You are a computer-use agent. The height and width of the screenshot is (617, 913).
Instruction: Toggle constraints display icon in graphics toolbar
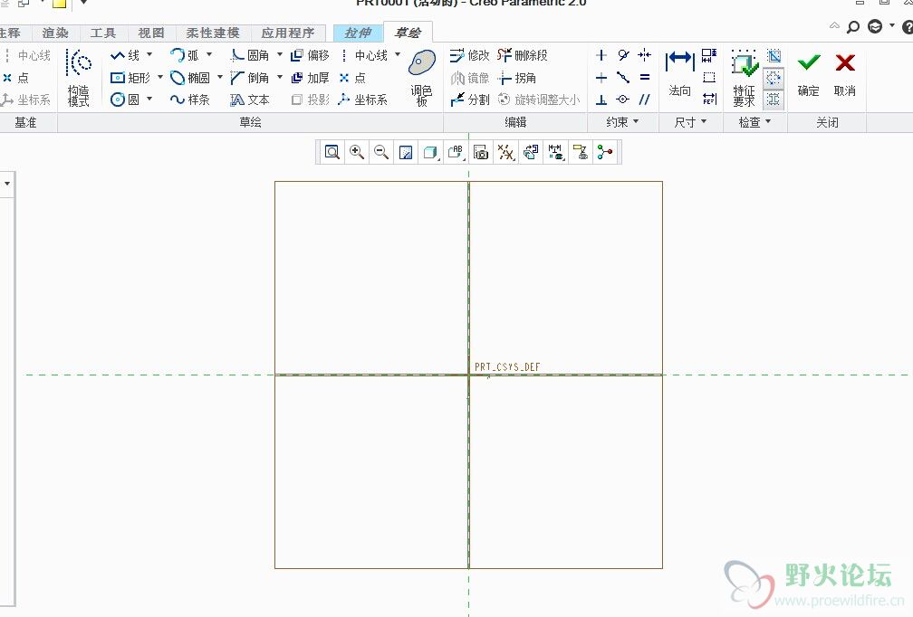click(580, 152)
